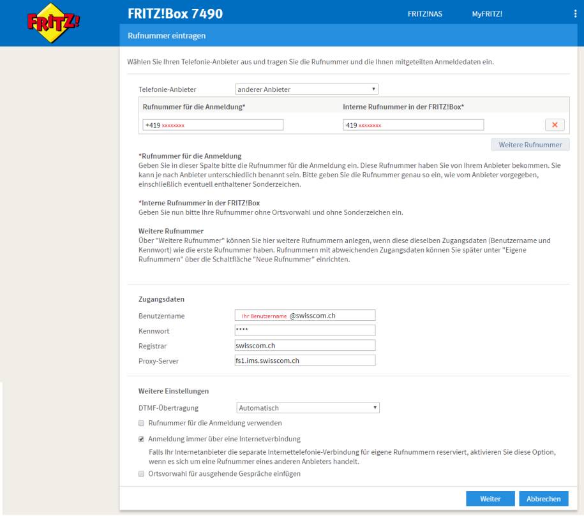
Task: Click into the Benutzername field
Action: (305, 315)
